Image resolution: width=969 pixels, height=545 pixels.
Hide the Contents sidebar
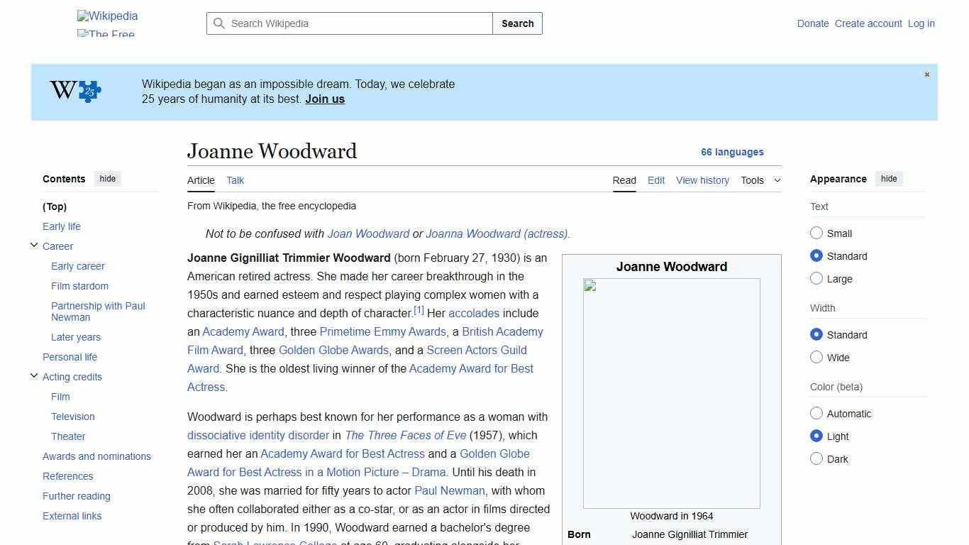pos(107,179)
